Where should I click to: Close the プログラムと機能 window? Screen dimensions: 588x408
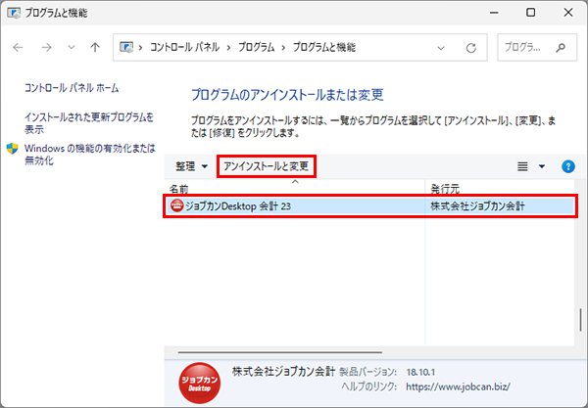(568, 13)
